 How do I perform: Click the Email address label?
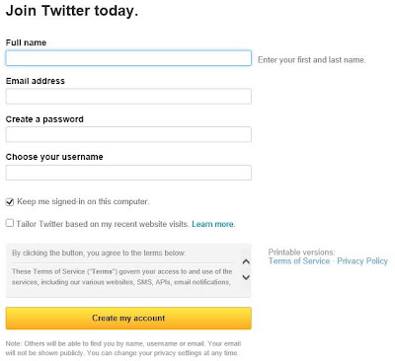tap(36, 81)
